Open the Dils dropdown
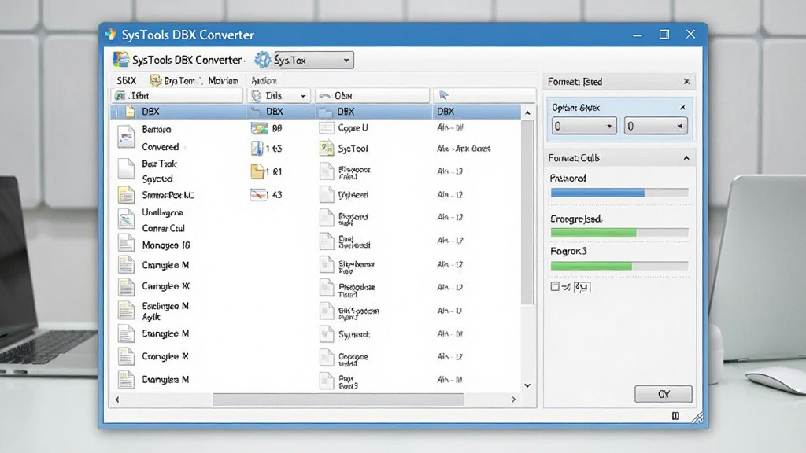 (303, 96)
